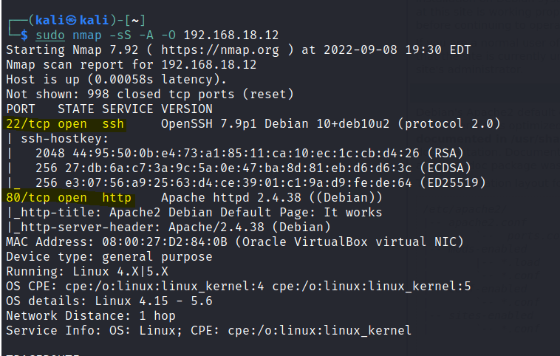Click the Running: Linux 4.X|5.X line
560x356 pixels.
click(x=87, y=272)
